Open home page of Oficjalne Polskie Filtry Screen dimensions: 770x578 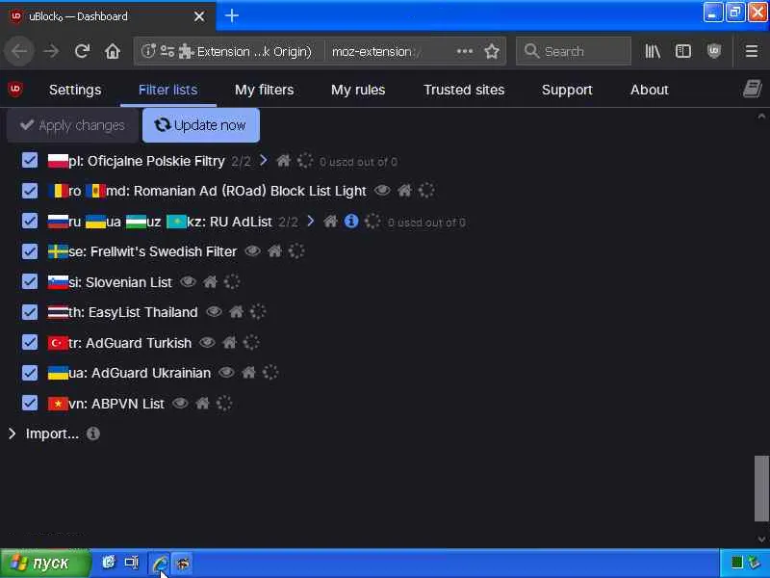pos(283,161)
